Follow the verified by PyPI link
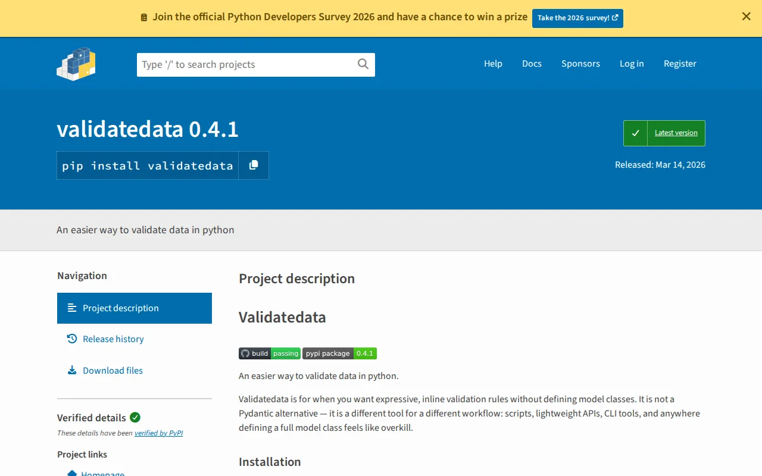Image resolution: width=762 pixels, height=476 pixels. point(158,433)
